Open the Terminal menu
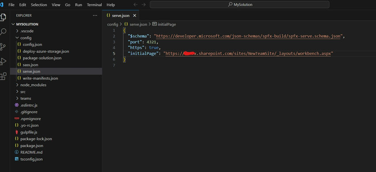The height and width of the screenshot is (172, 376). (94, 5)
